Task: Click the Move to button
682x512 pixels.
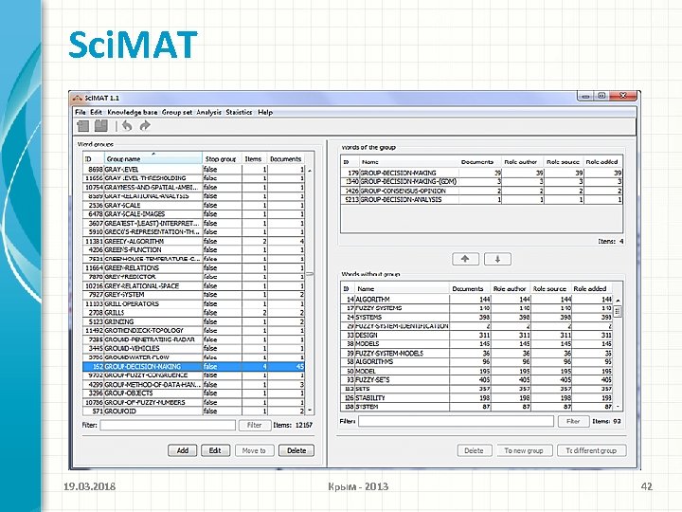Action: point(254,450)
